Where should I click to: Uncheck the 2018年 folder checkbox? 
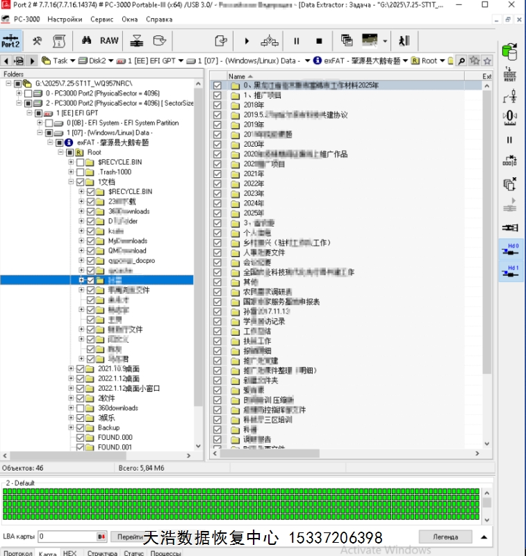click(217, 105)
